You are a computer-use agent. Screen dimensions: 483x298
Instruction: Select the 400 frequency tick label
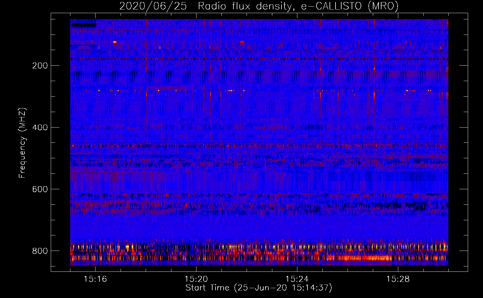pyautogui.click(x=40, y=128)
